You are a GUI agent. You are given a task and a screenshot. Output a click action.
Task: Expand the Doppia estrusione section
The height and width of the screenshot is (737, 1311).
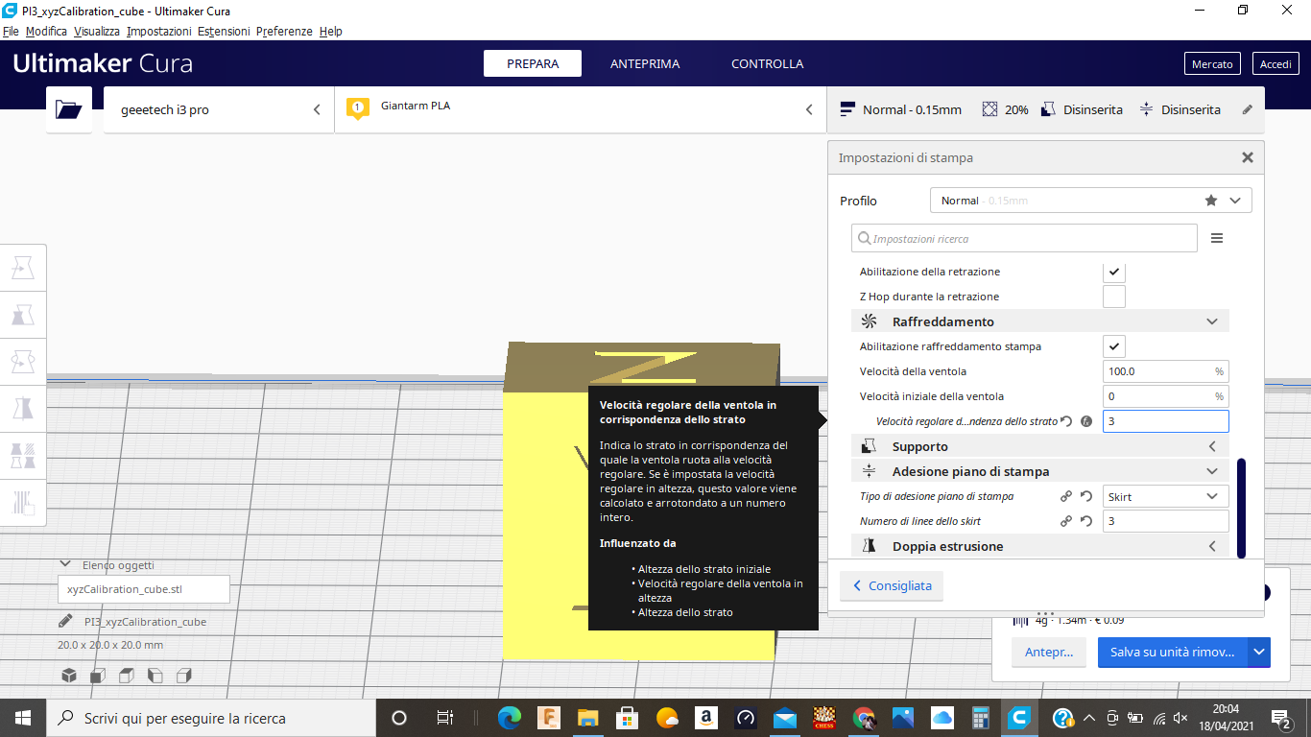click(x=1040, y=546)
